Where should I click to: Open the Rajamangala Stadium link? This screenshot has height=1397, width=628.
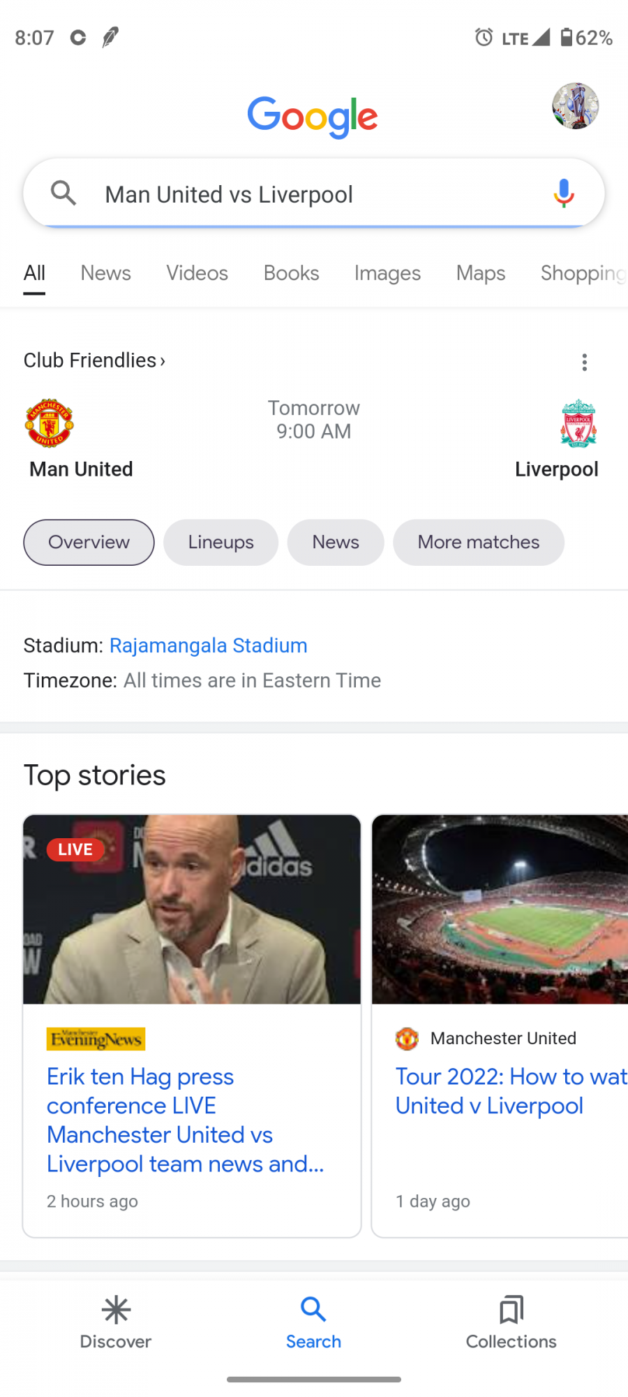pos(208,645)
